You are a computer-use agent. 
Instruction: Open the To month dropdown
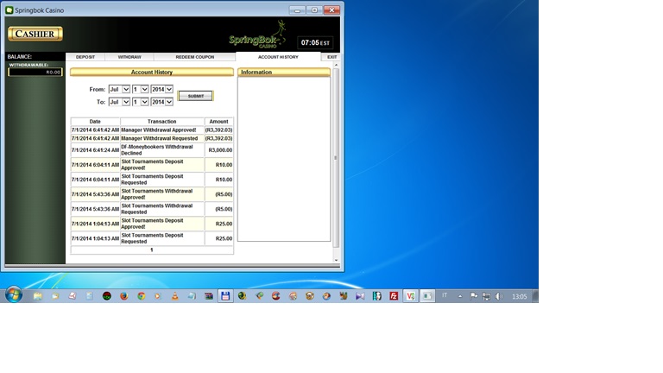point(119,102)
